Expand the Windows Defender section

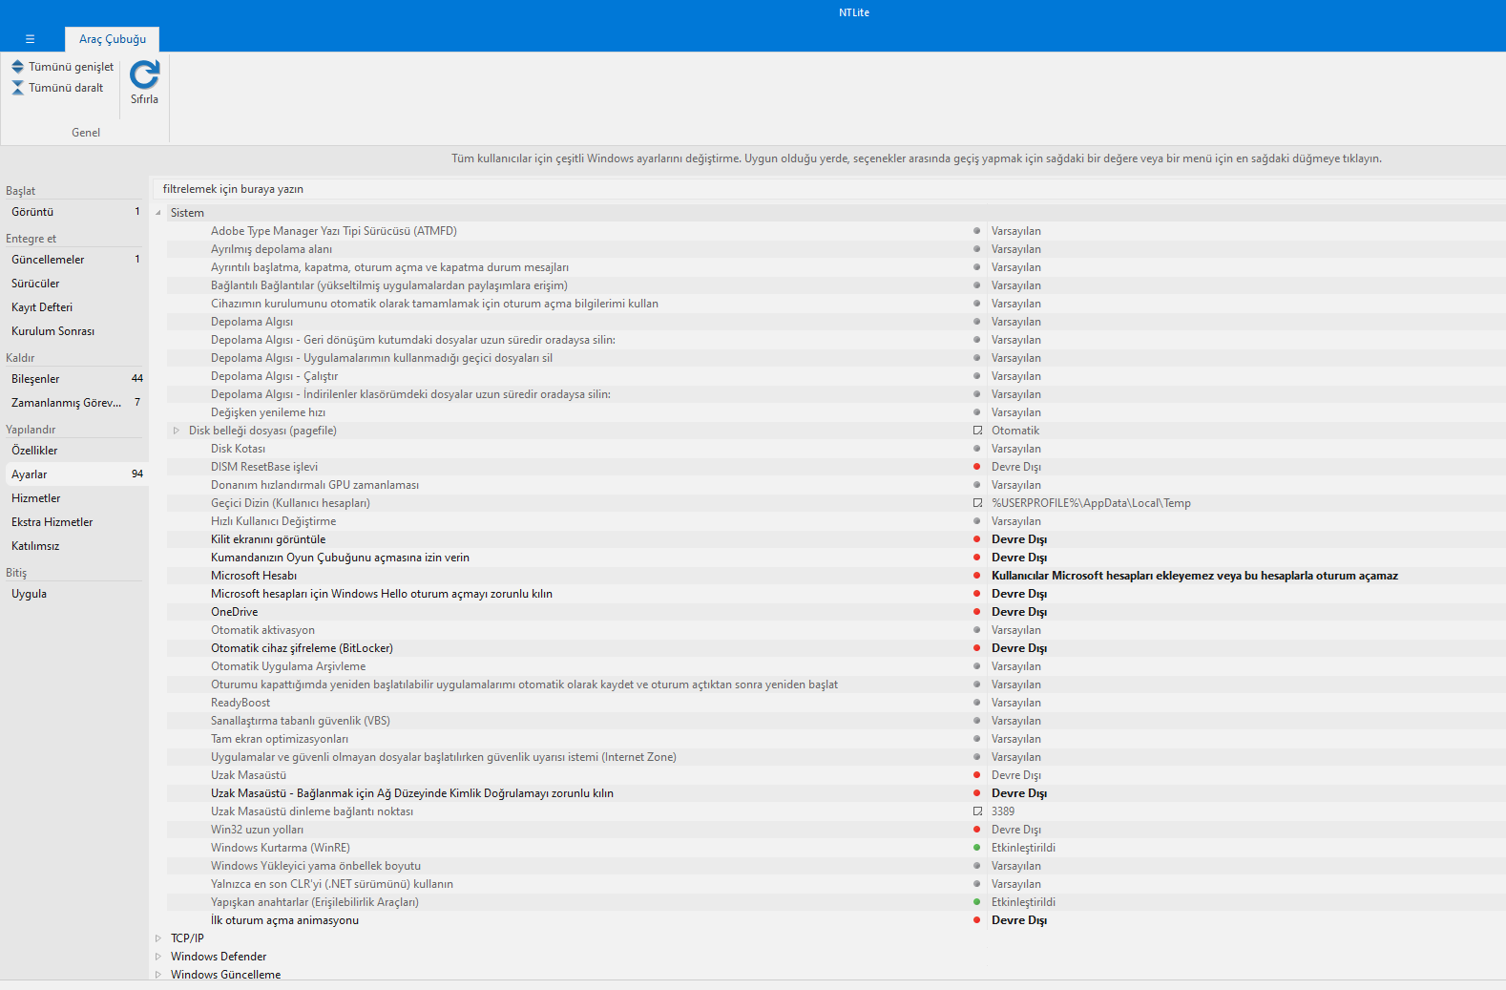(158, 957)
